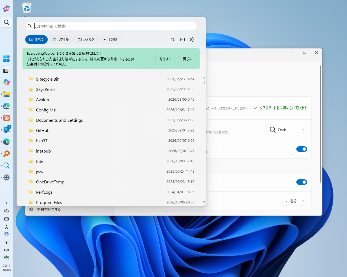
Task: Switch off the toggle below the Dark dropdown
Action: [302, 149]
